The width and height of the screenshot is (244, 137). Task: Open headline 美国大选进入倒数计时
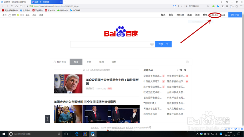(85, 102)
